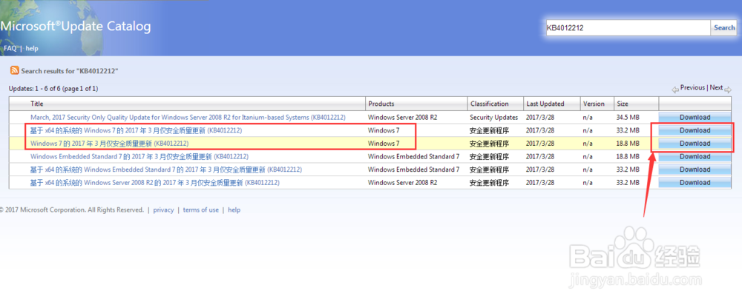742x305 pixels.
Task: Sort results by Size column
Action: [x=623, y=104]
